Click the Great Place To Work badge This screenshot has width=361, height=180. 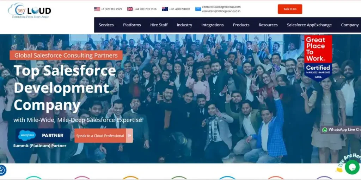click(x=318, y=58)
